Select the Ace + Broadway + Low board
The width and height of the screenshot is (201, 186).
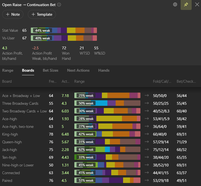coord(21,96)
